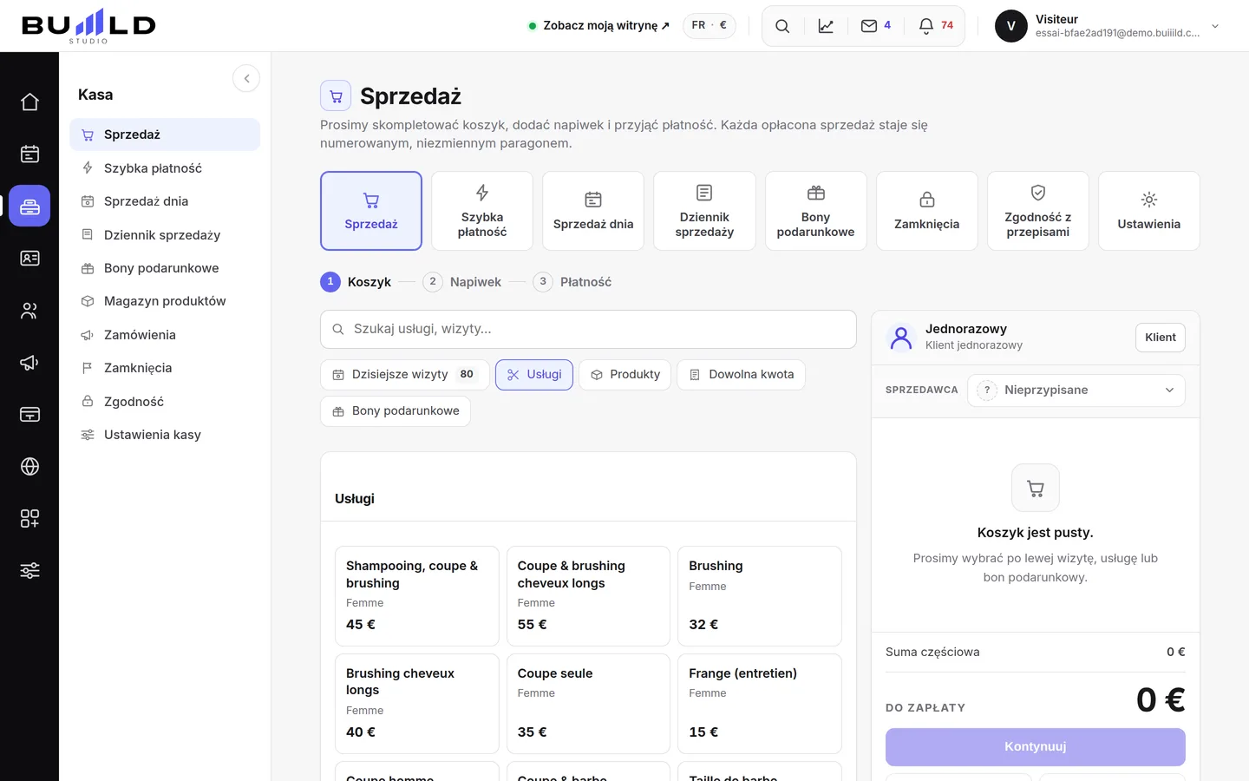Select the Sprzedaż dnia card tab
Screen dimensions: 1249x781
[x=593, y=211]
